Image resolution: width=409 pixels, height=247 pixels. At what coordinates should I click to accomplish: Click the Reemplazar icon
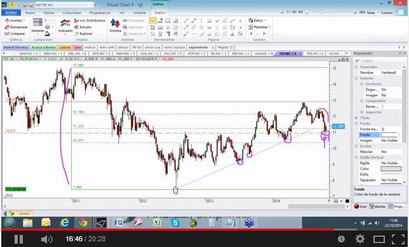pyautogui.click(x=7, y=27)
